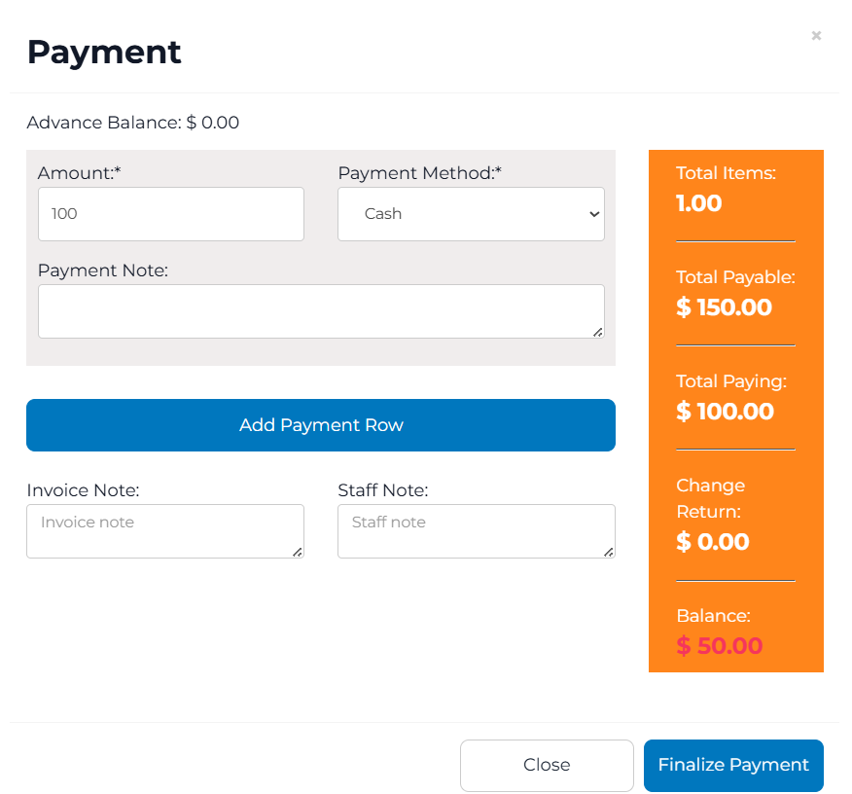Click the Payment Method field label
This screenshot has height=794, width=852.
point(419,173)
